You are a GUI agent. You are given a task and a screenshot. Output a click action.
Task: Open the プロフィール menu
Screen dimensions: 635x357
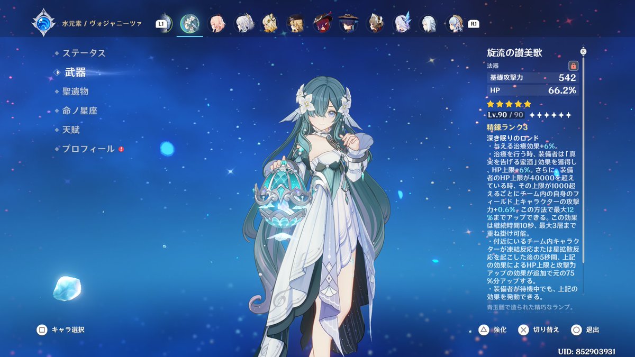point(88,149)
